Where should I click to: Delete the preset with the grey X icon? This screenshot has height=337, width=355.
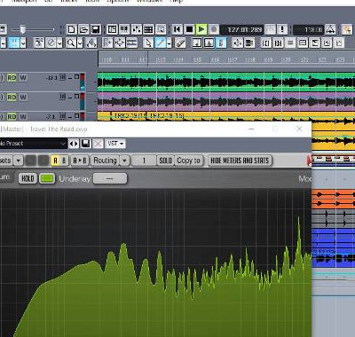[98, 144]
